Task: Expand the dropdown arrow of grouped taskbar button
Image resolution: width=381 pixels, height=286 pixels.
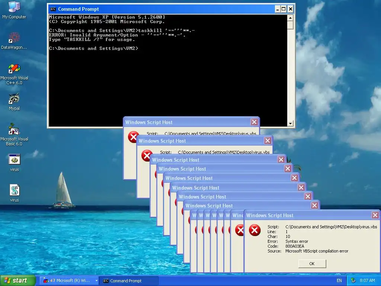Action: [96, 281]
